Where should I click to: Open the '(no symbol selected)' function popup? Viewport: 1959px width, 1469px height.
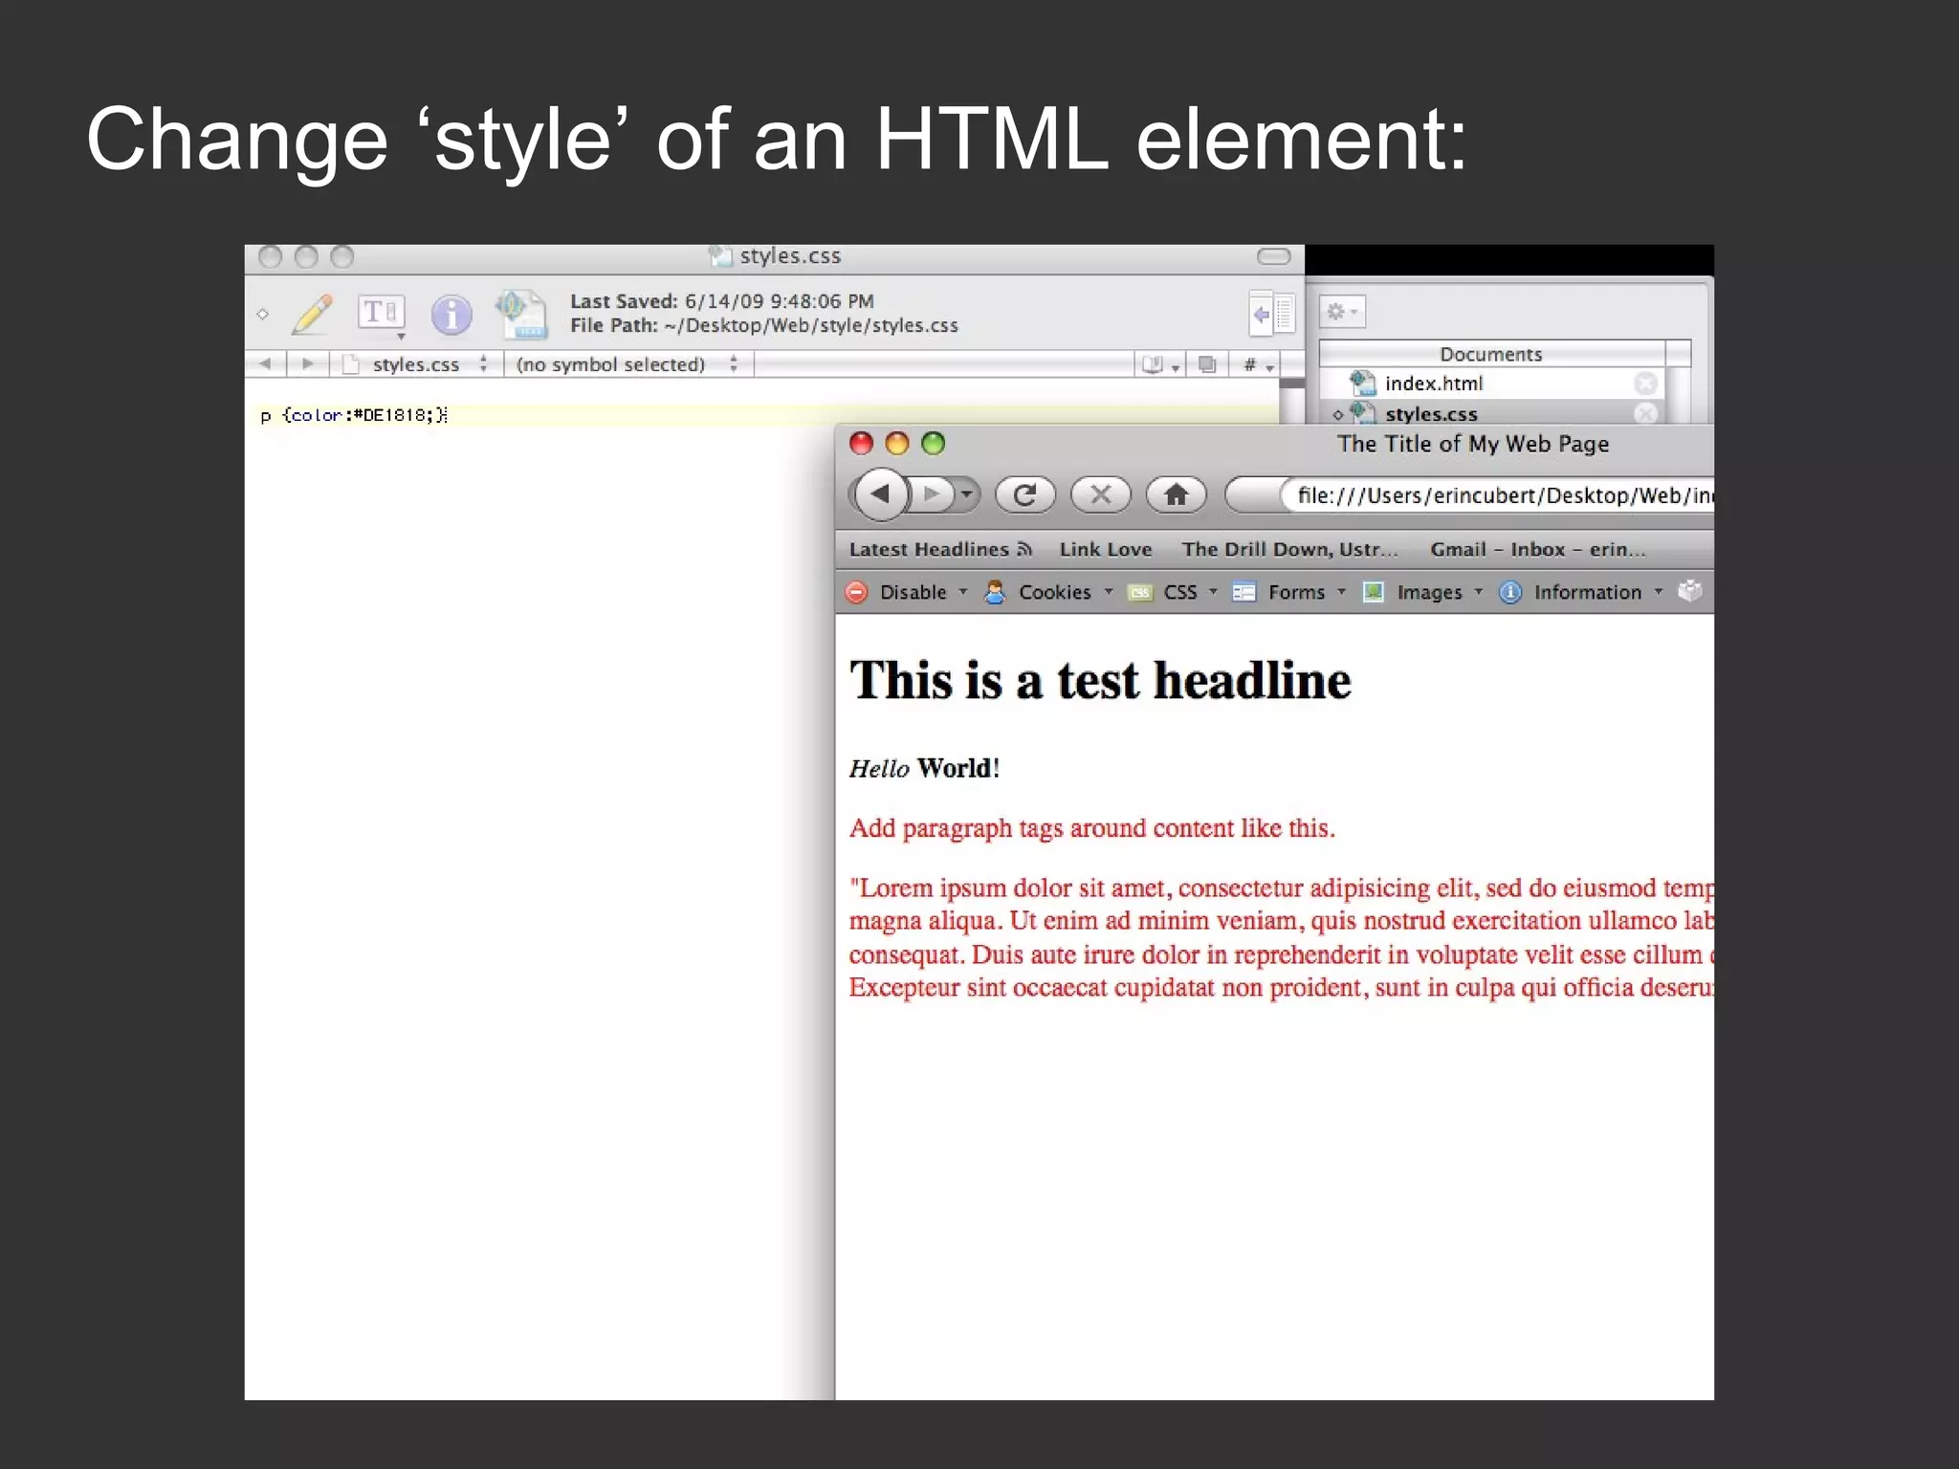(627, 364)
